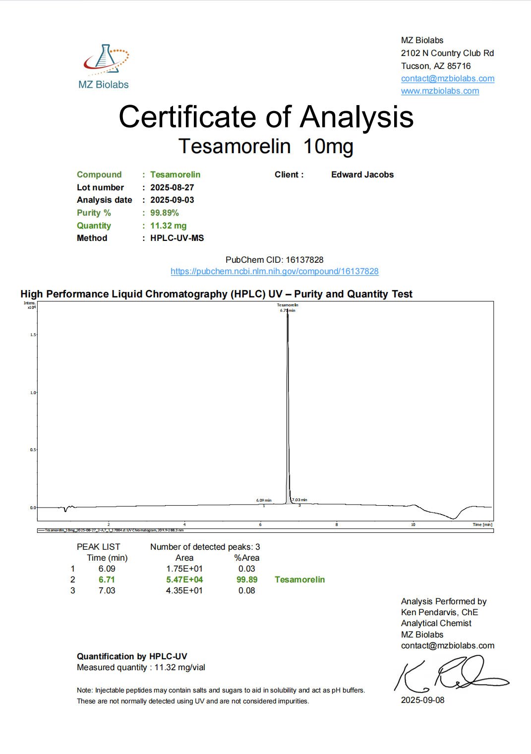
Task: Click the Tesamorelin 10mg subtitle
Action: pos(266,146)
